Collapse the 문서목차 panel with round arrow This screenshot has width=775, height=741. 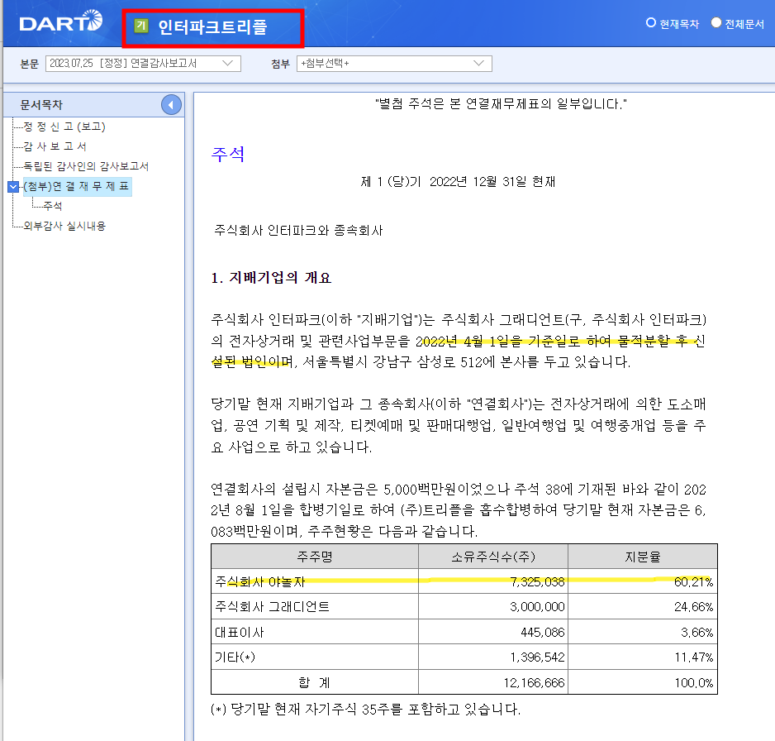[171, 105]
